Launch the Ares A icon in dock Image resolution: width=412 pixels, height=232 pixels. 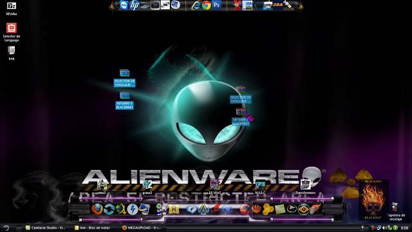(x=203, y=209)
